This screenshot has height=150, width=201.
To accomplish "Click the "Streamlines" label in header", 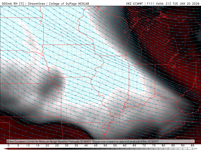I will [36, 3].
